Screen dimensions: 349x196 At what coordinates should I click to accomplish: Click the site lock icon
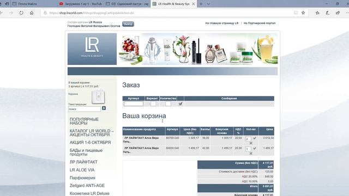pyautogui.click(x=45, y=13)
